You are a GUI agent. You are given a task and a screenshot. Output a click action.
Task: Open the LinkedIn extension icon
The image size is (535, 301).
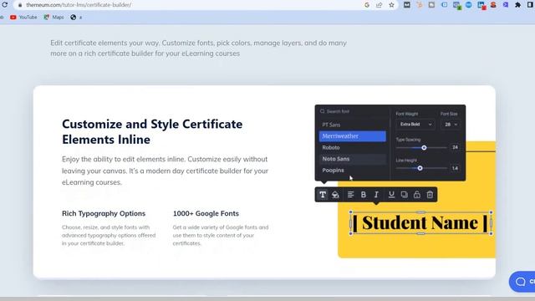point(481,5)
